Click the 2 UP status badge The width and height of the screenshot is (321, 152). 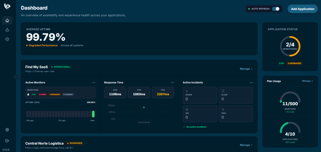tap(281, 63)
